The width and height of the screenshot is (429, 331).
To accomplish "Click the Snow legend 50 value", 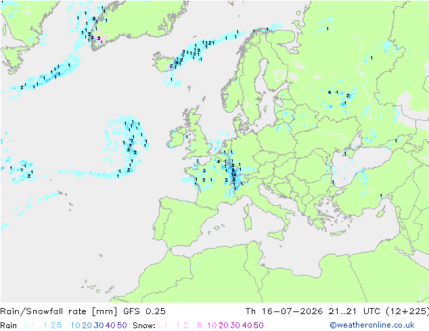I will (258, 326).
